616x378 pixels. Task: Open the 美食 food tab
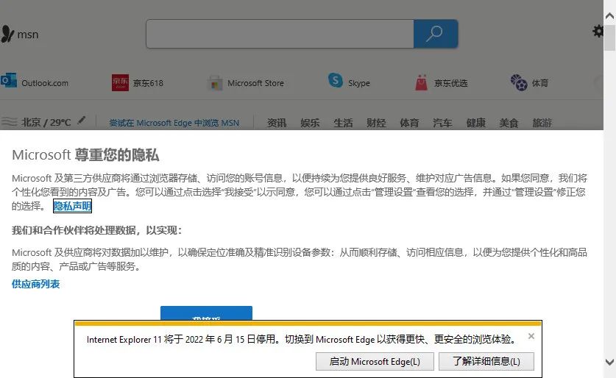tap(509, 123)
